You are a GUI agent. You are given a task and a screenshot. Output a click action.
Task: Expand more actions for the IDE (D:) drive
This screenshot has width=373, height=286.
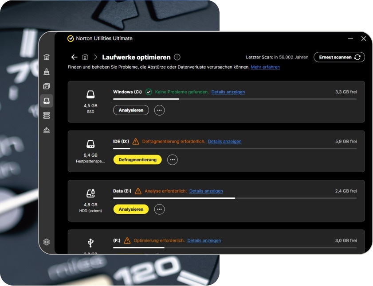[172, 159]
